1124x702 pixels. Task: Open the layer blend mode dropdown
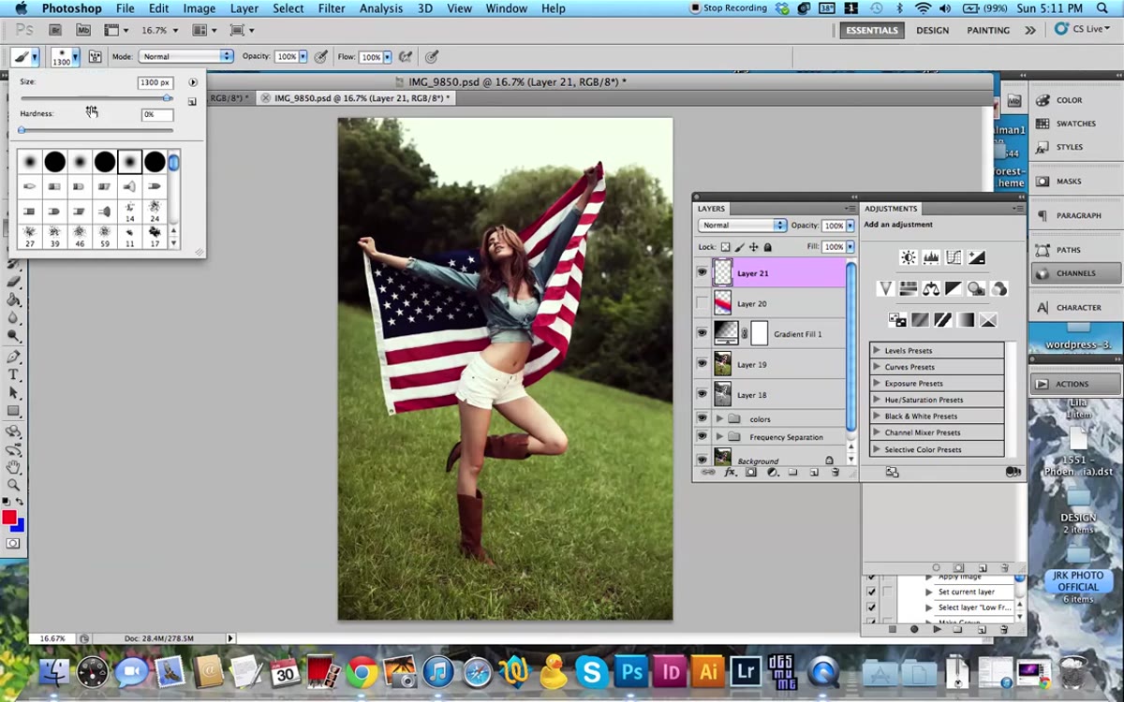coord(742,226)
